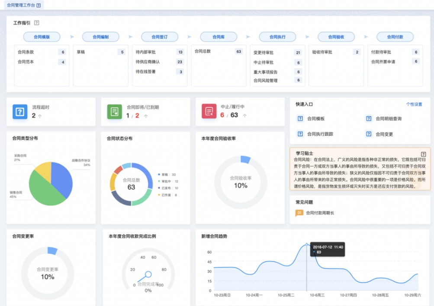The image size is (434, 306).
Task: Go to the 合同签订 workflow step
Action: (160, 37)
